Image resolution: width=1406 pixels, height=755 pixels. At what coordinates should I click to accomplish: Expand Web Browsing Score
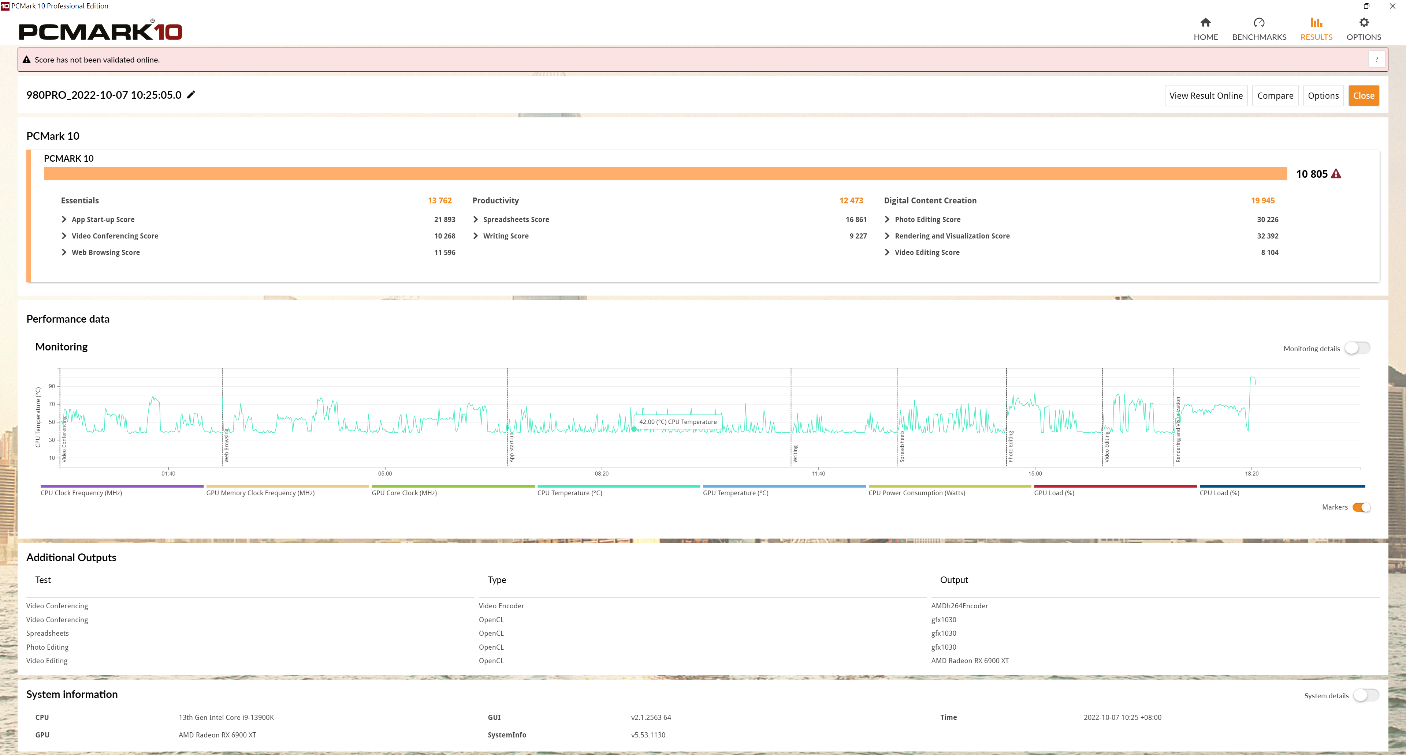click(64, 252)
